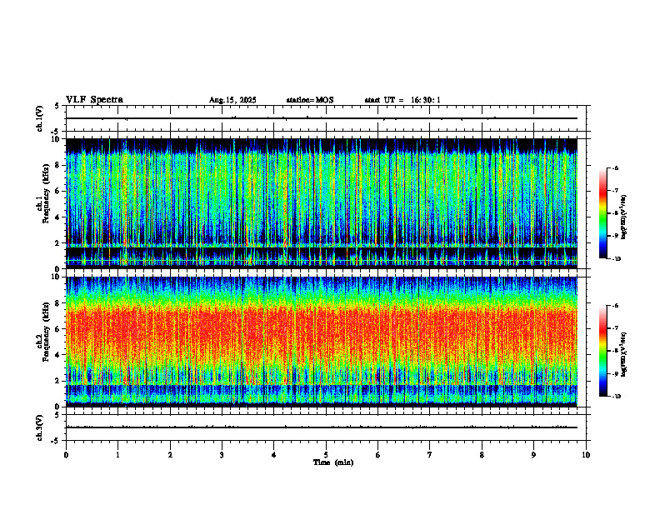Click the ch.3 voltage waveform trace
Viewport: 660px width, 510px height.
pos(322,427)
